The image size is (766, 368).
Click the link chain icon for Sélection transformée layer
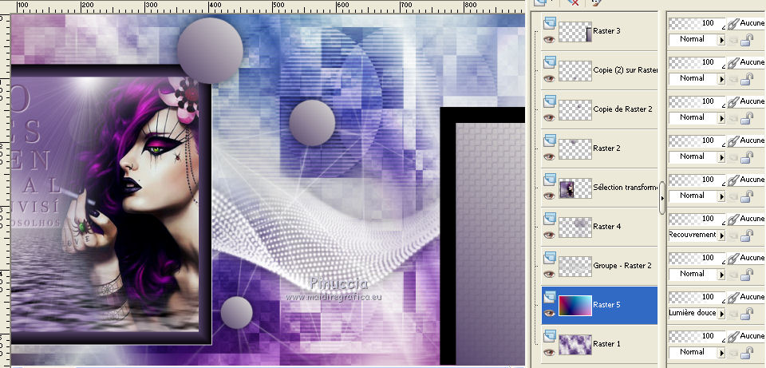pyautogui.click(x=732, y=180)
